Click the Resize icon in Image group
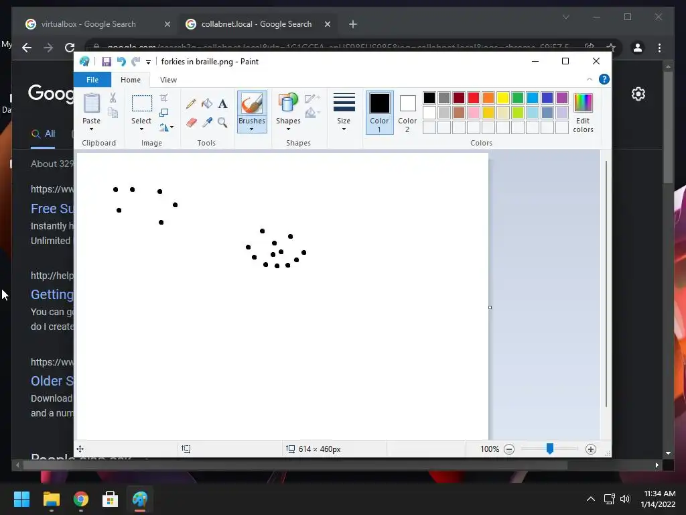 coord(163,113)
